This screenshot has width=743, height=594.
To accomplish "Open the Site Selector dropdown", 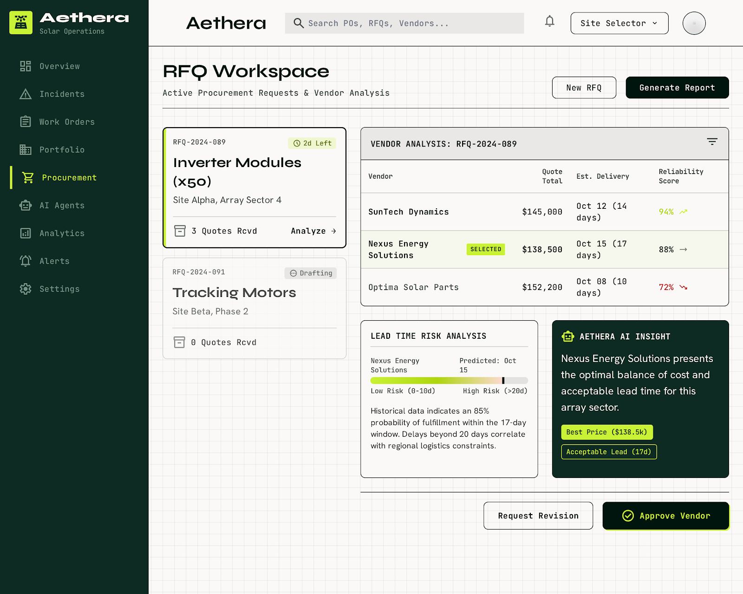I will coord(619,23).
